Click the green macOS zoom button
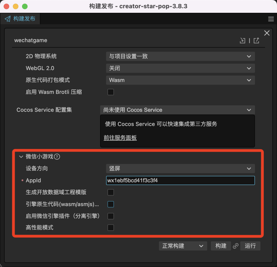277x267 pixels. 25,6
